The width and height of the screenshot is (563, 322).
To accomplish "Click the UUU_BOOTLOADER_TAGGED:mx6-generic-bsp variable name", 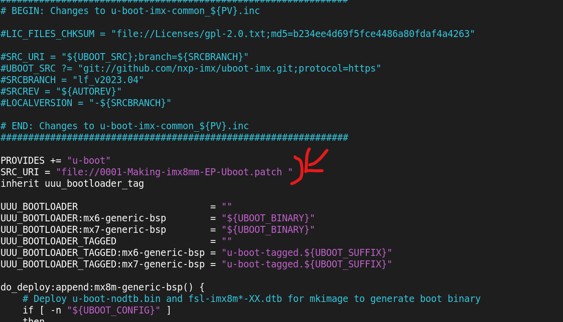I will [102, 252].
